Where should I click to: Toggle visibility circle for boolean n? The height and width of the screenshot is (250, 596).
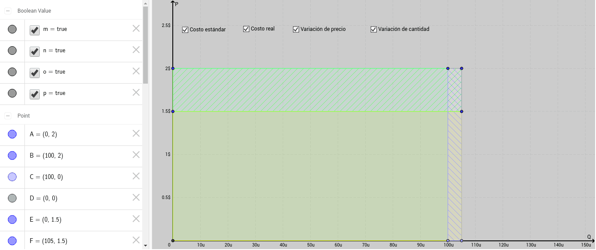[12, 51]
